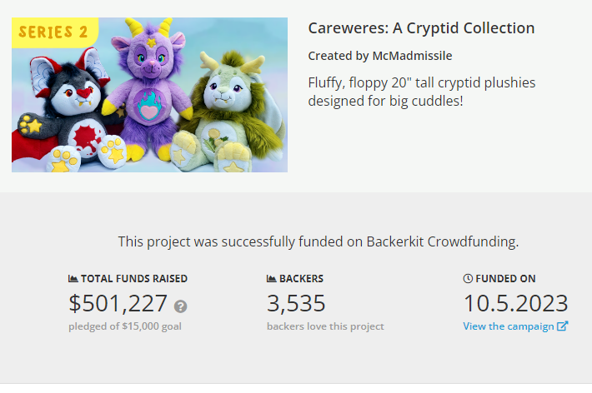This screenshot has height=393, width=592.
Task: Click the Series 2 yellow badge
Action: pyautogui.click(x=53, y=32)
